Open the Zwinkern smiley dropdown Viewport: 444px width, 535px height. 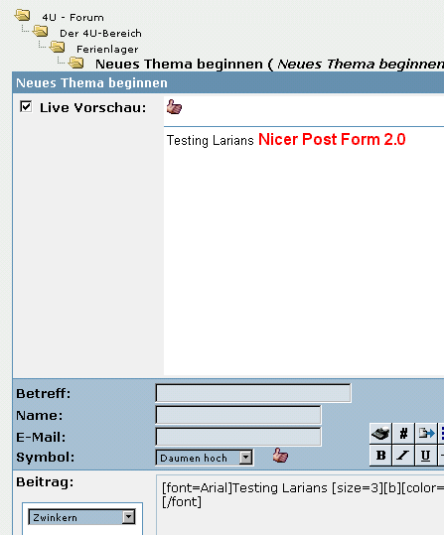[x=82, y=517]
